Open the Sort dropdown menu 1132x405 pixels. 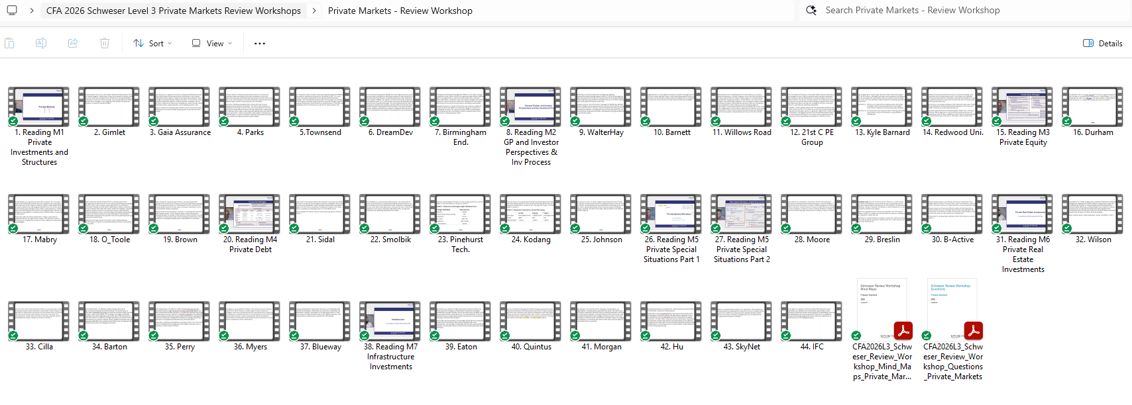(152, 44)
